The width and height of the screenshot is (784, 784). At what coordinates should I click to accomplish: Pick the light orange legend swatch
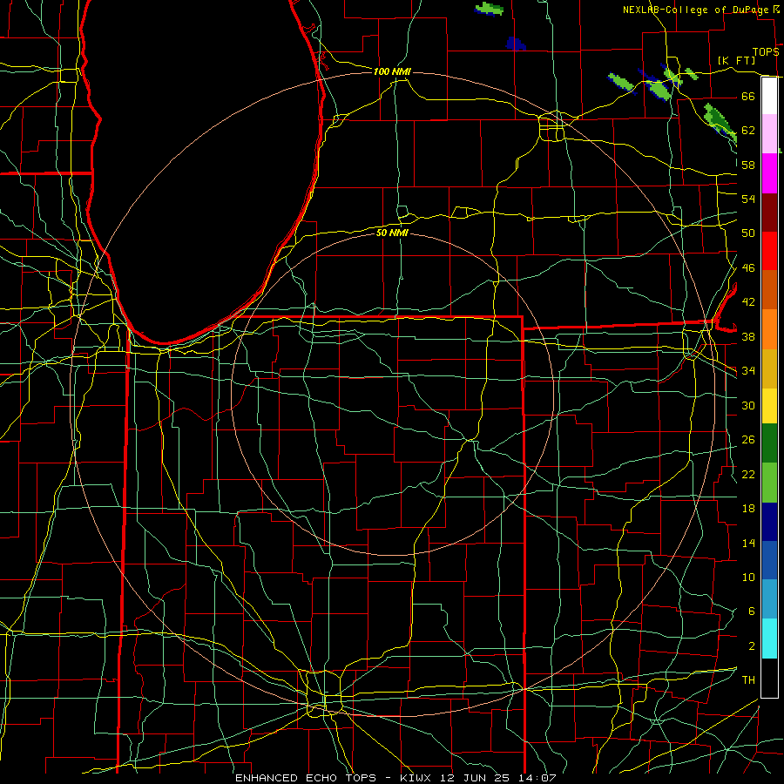click(x=769, y=329)
